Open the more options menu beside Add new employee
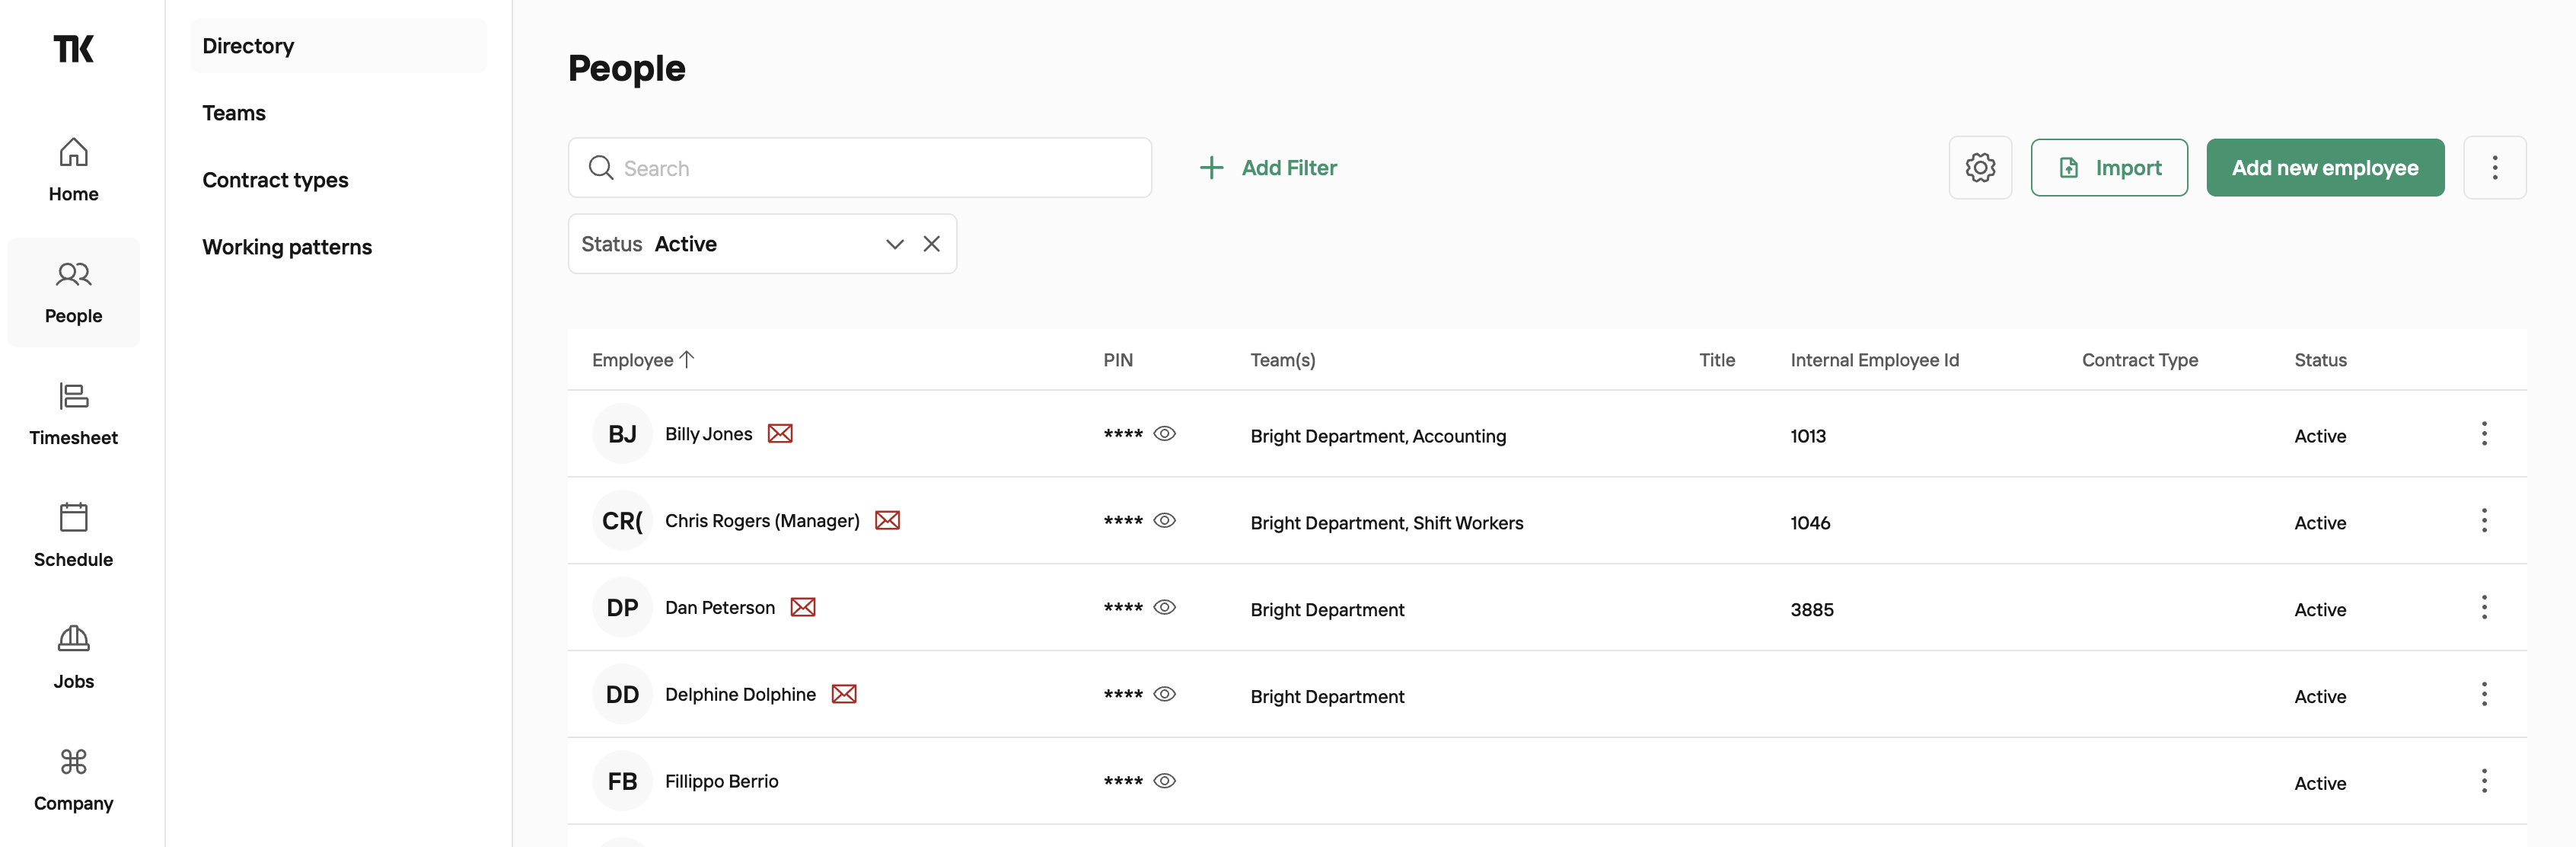The width and height of the screenshot is (2576, 847). click(2494, 168)
